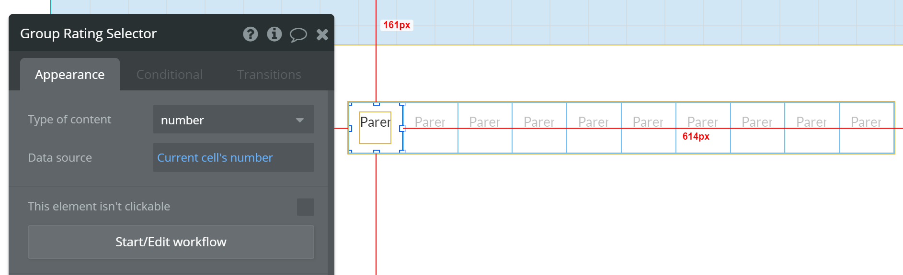Click the info reference icon

pyautogui.click(x=274, y=34)
